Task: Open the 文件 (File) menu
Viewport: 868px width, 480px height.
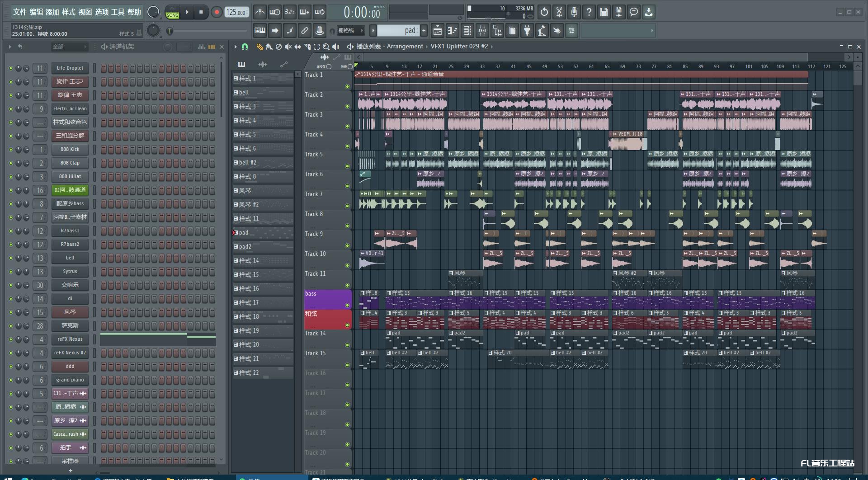Action: point(19,12)
